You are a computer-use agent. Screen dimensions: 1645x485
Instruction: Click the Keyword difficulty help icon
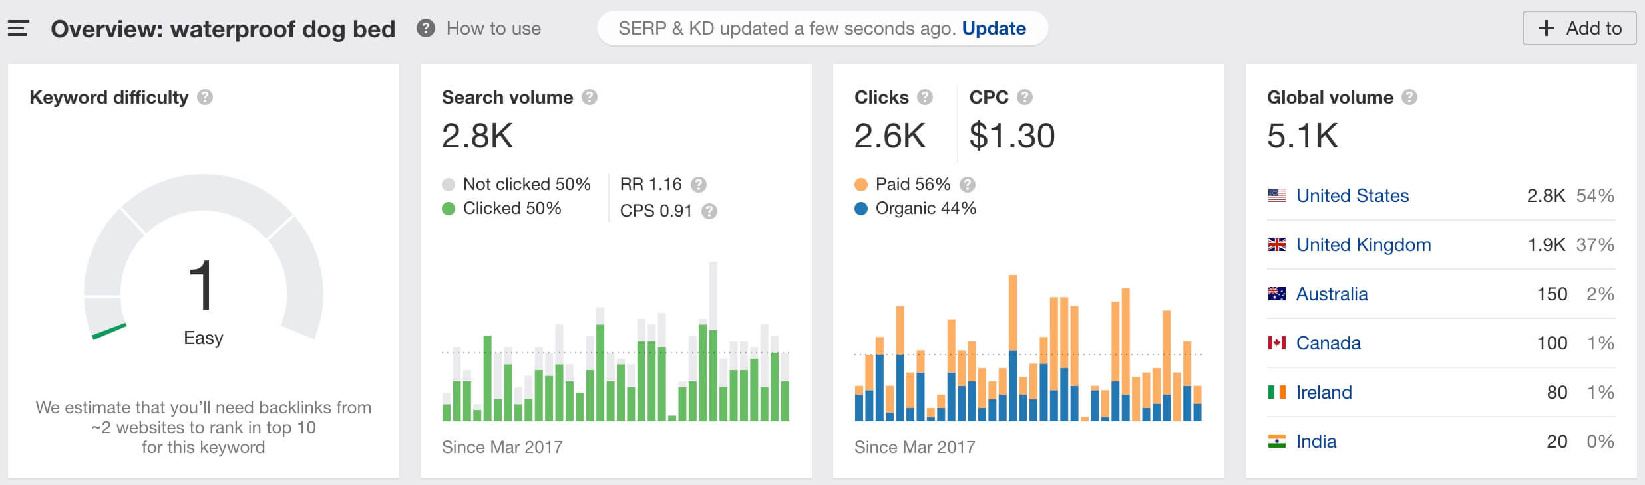click(x=205, y=98)
